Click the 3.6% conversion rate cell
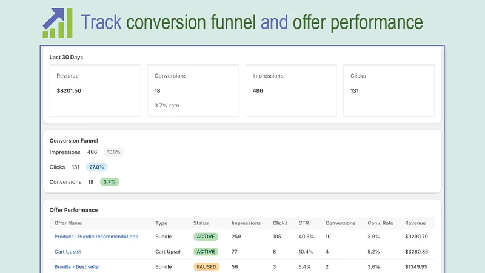The height and width of the screenshot is (273, 485). point(373,266)
